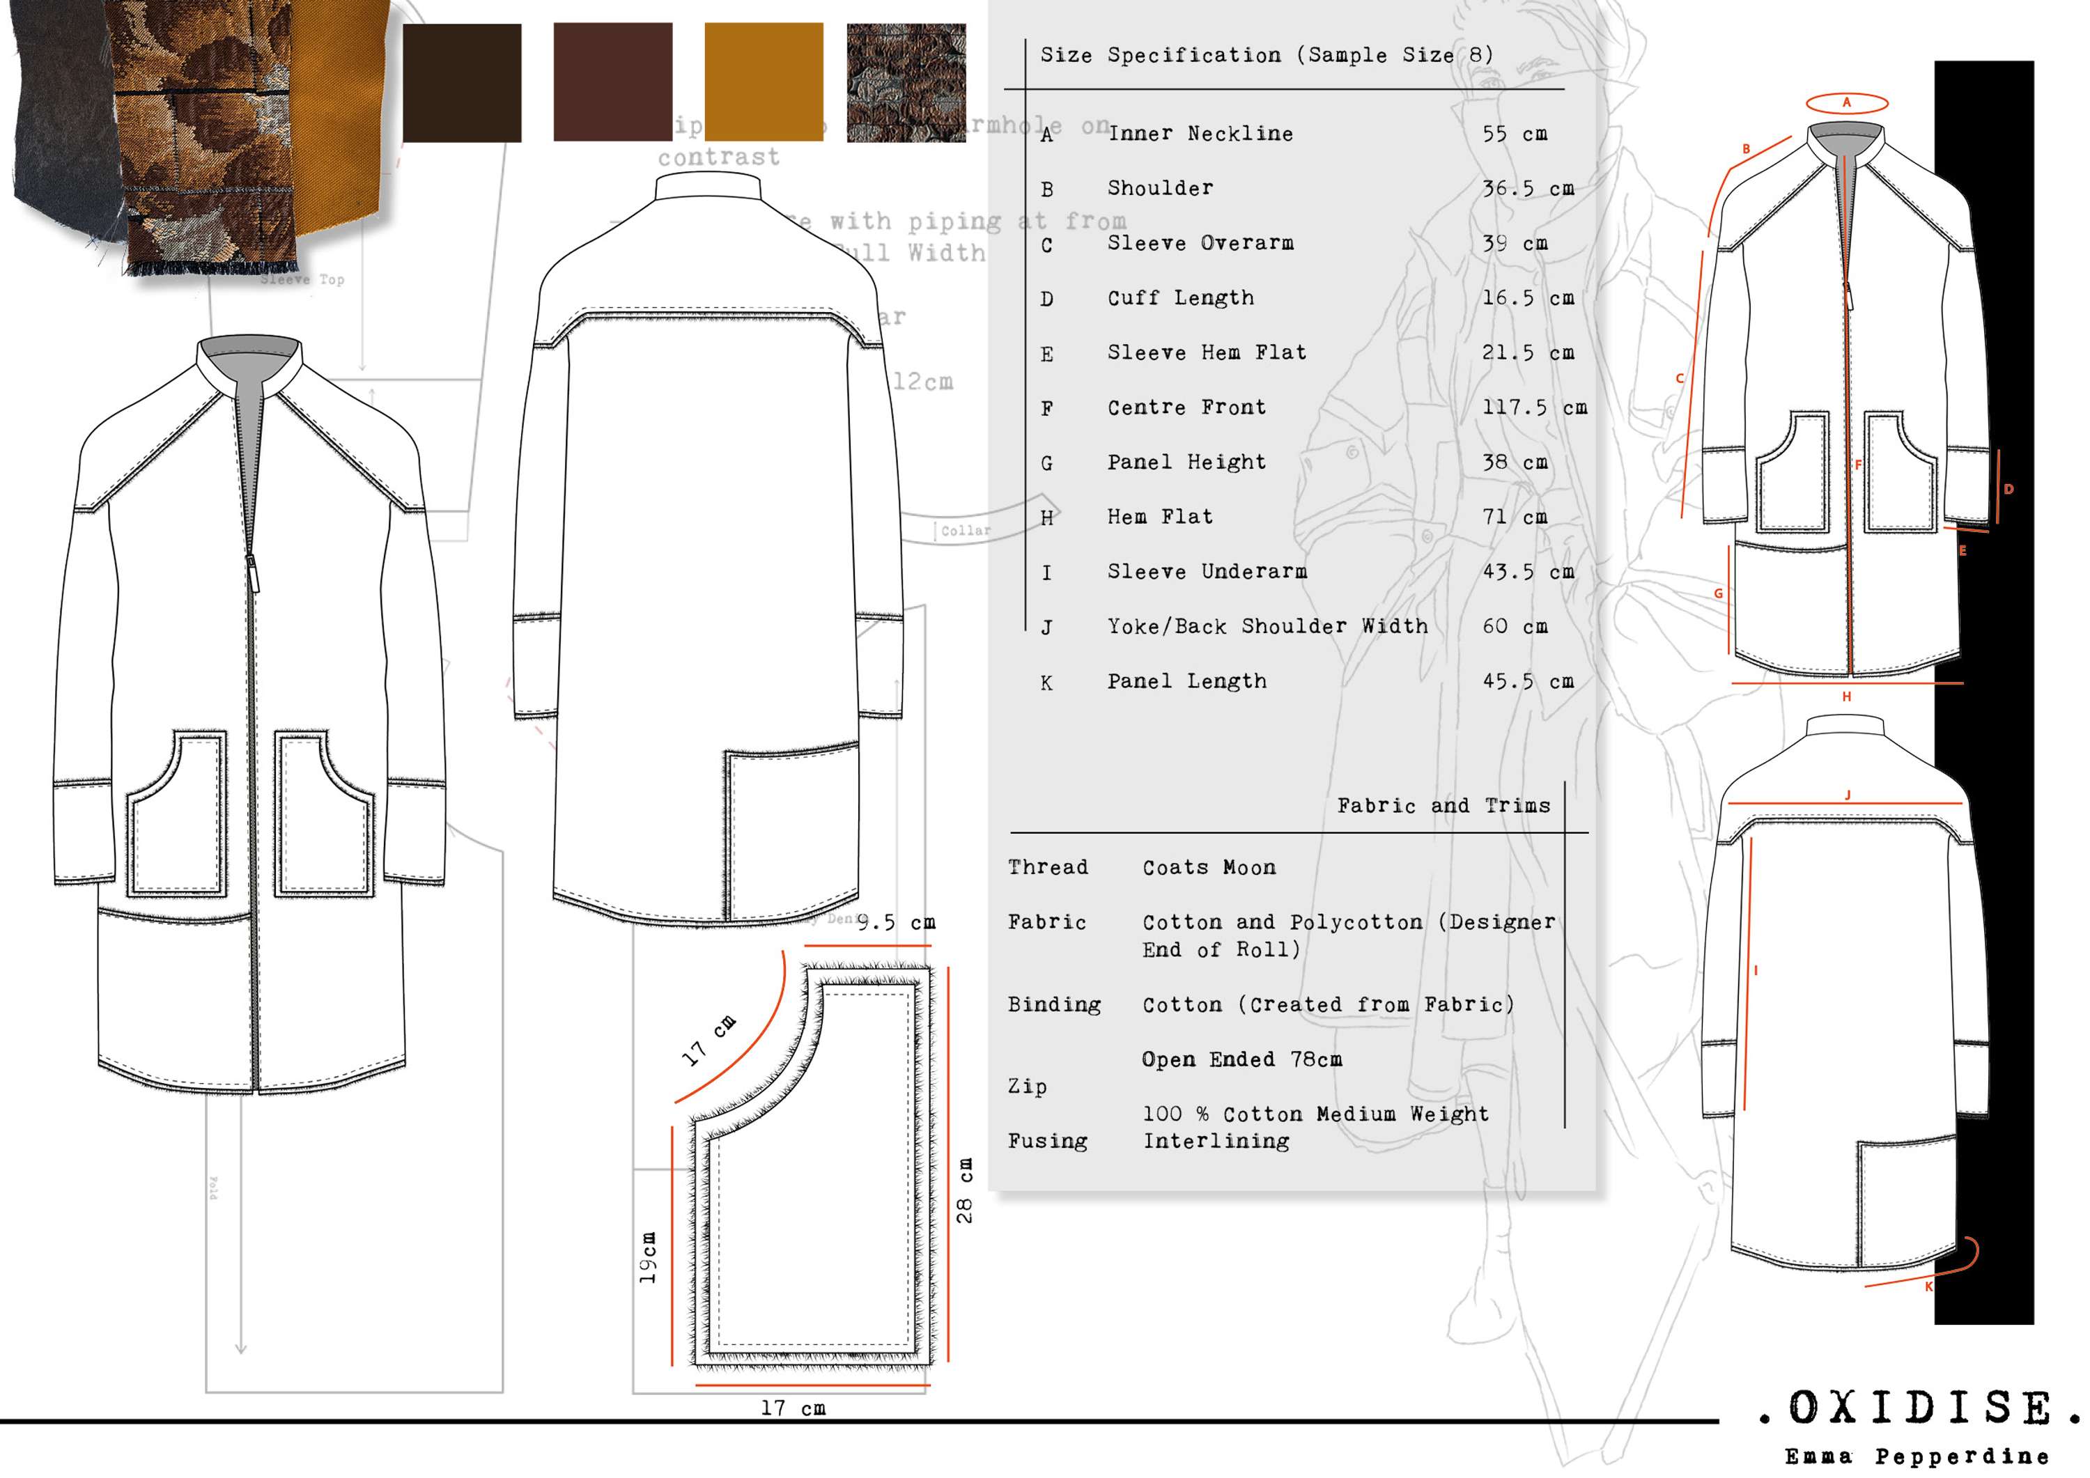
Task: Click the '100 % Cotton Medium Weight' text
Action: click(x=1315, y=1114)
